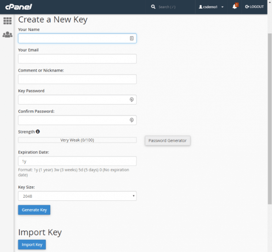Click the icon inside Confirm Password field
Image resolution: width=272 pixels, height=252 pixels.
click(131, 120)
